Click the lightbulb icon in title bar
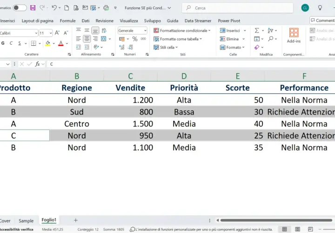The width and height of the screenshot is (335, 233). pos(320,8)
